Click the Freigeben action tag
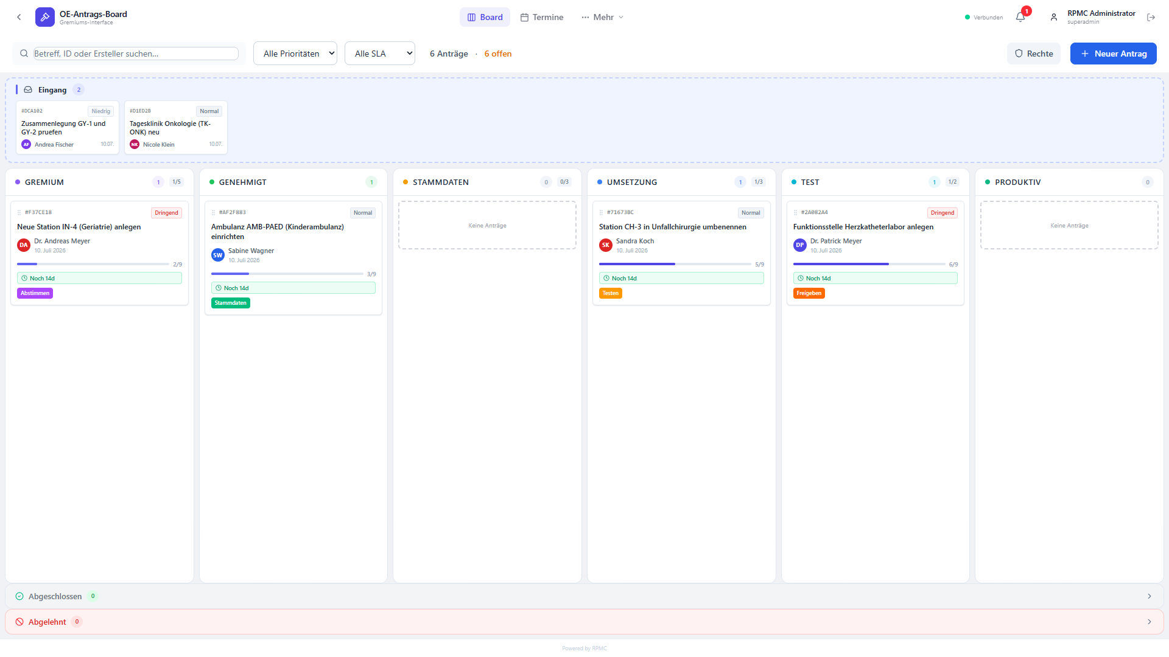 809,293
